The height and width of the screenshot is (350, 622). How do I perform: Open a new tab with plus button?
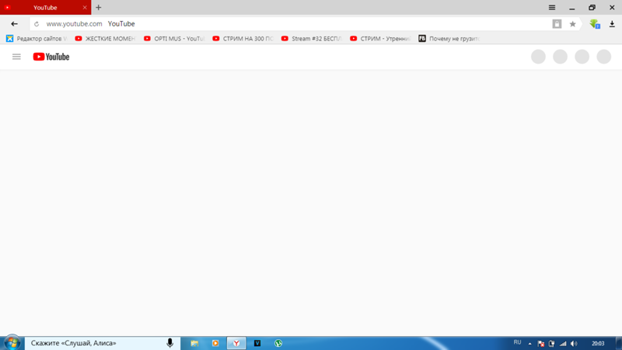pos(99,8)
